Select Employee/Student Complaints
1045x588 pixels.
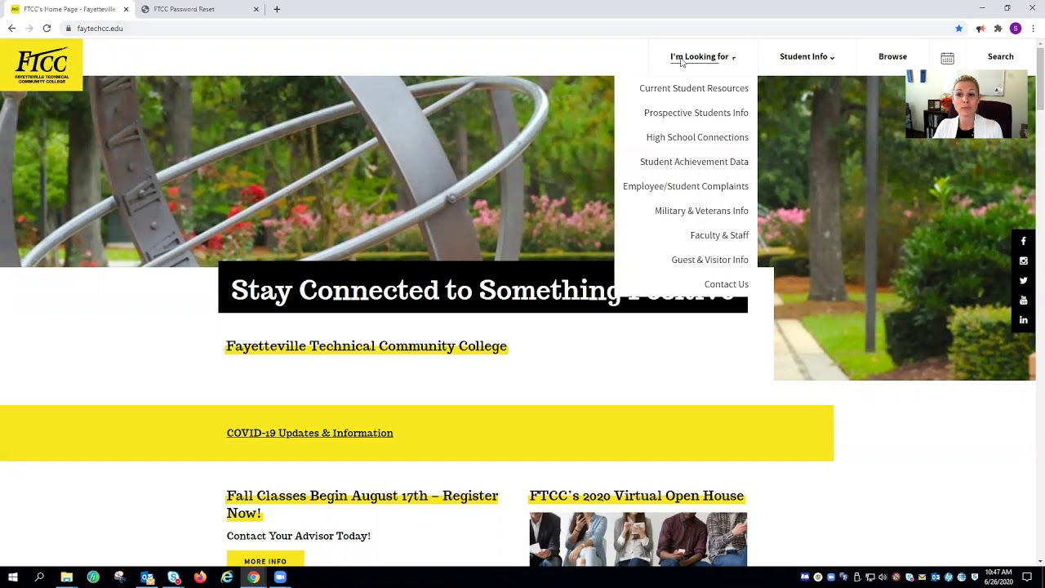coord(686,186)
